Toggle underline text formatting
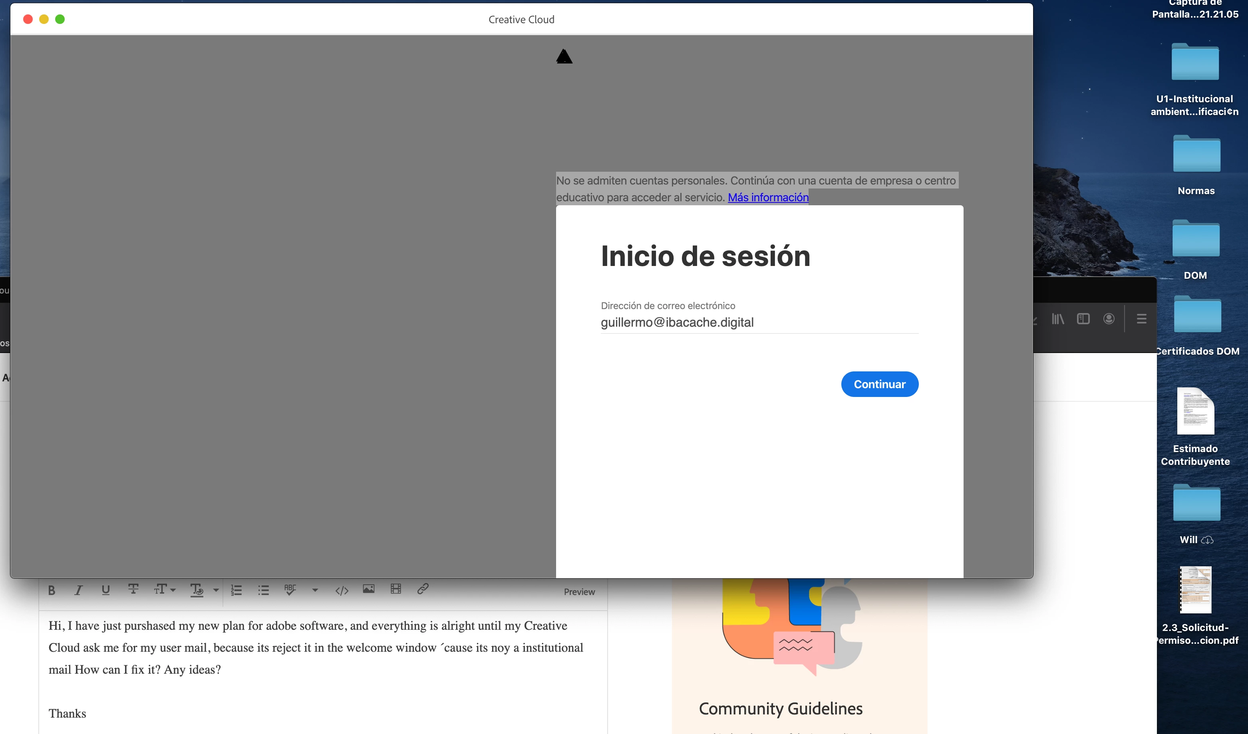1248x734 pixels. tap(105, 590)
